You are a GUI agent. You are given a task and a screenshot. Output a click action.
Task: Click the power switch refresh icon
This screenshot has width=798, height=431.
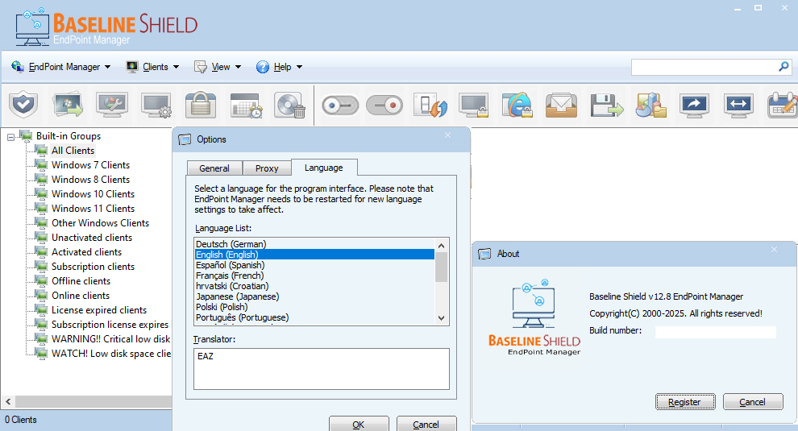(430, 106)
